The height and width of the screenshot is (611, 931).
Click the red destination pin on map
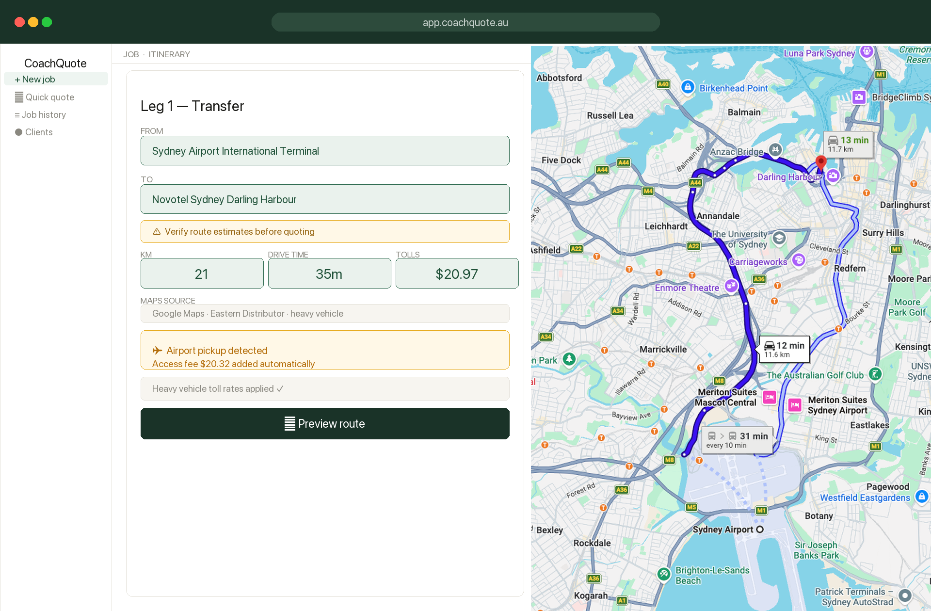(x=820, y=163)
